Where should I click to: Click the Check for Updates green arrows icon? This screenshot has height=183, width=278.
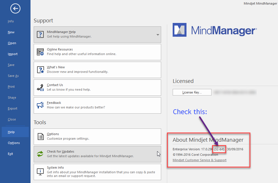coord(40,154)
